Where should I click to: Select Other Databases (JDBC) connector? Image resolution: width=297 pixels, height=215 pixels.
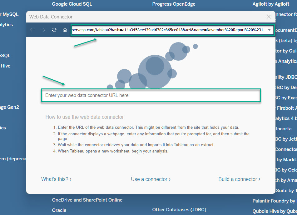pos(179,210)
